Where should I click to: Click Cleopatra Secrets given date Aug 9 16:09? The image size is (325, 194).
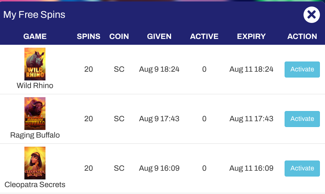point(159,169)
